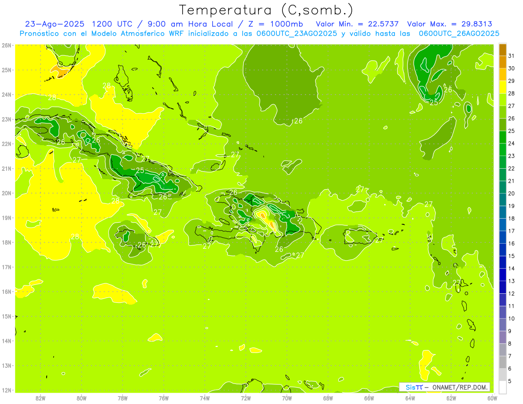
Task: Click the "20N" latitude axis label
Action: [7, 193]
